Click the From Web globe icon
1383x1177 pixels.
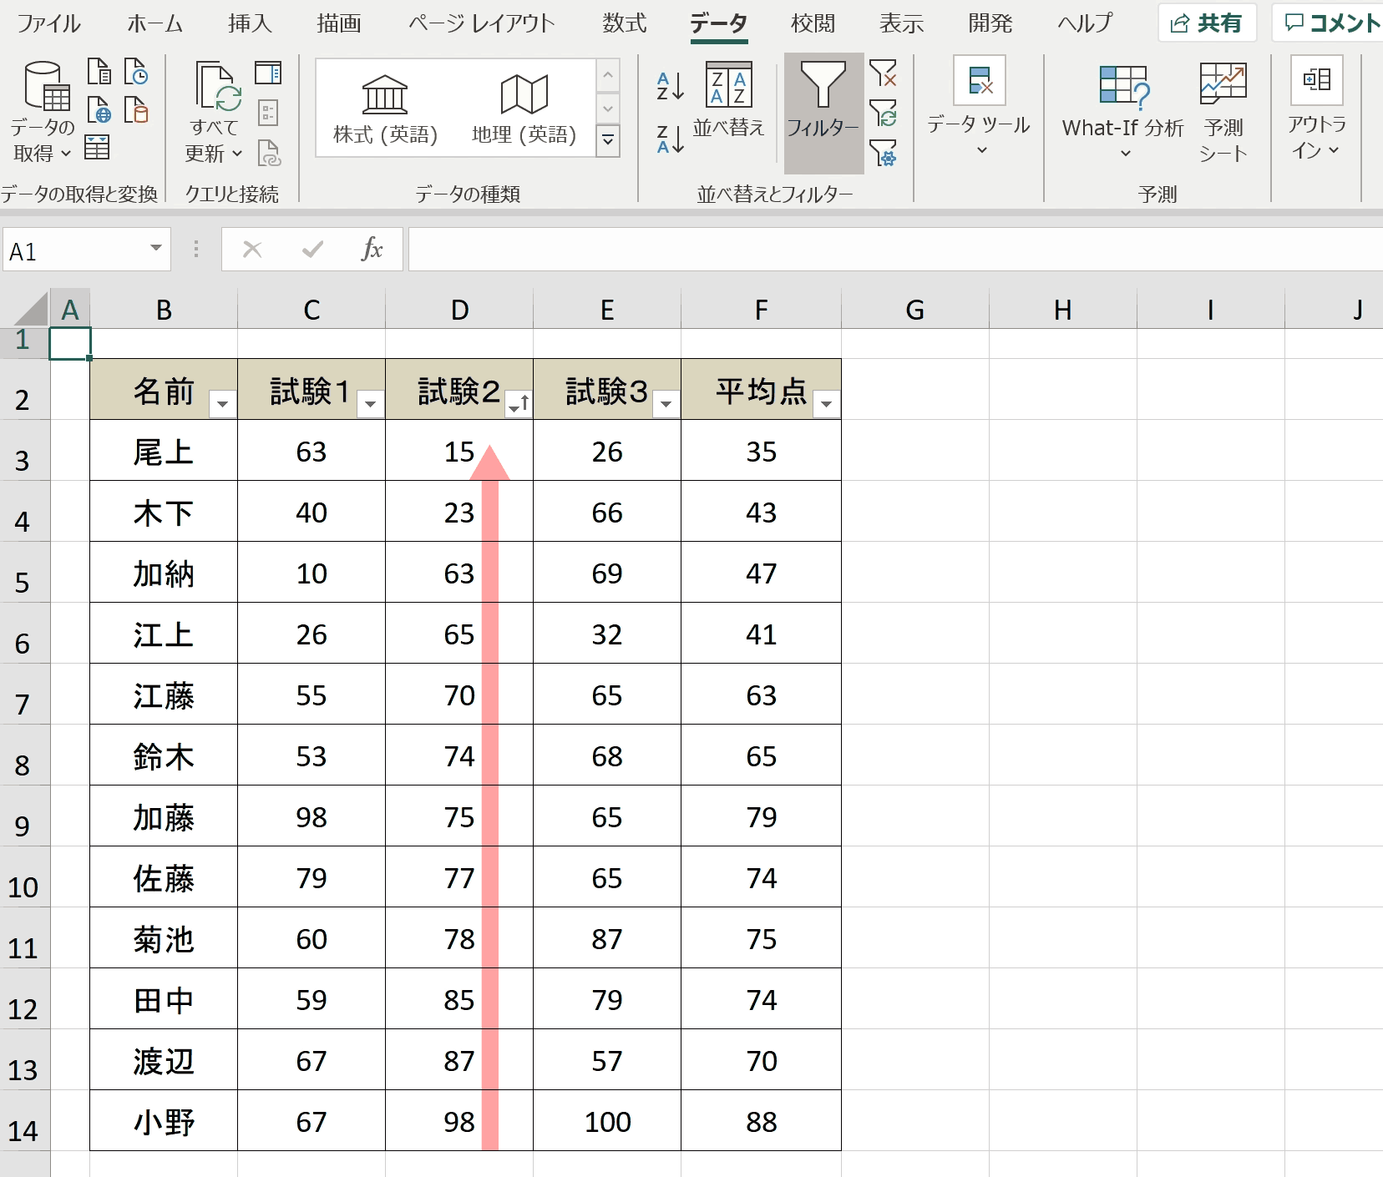tap(99, 109)
